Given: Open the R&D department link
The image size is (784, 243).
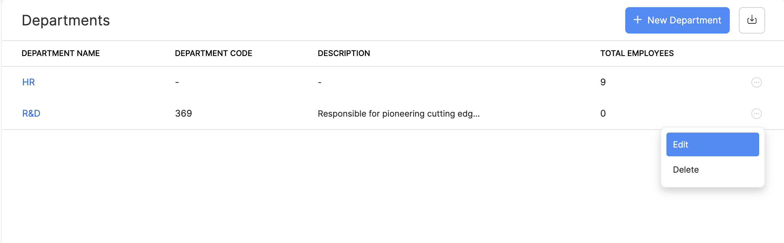Looking at the screenshot, I should (31, 113).
